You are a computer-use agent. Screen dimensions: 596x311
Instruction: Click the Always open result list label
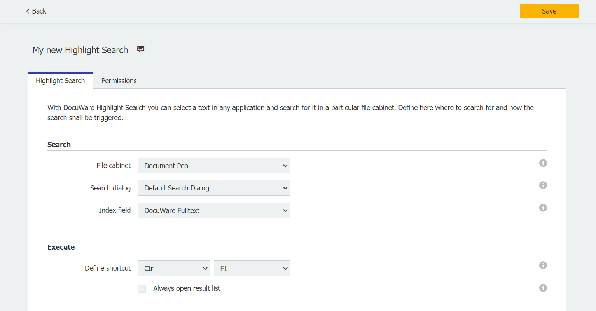click(x=187, y=288)
